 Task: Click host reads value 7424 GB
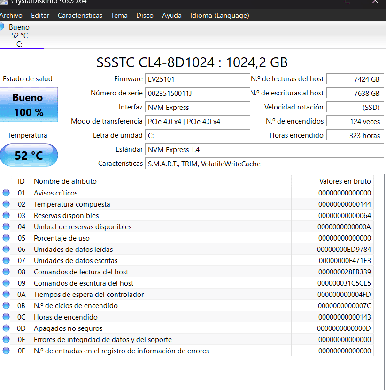click(x=355, y=79)
